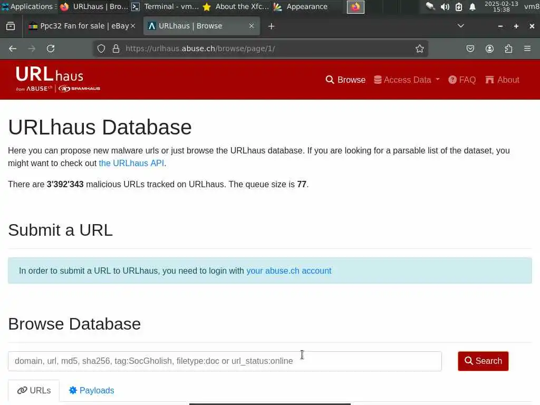Click the 3'392'343 malicious URLs count

pos(65,184)
